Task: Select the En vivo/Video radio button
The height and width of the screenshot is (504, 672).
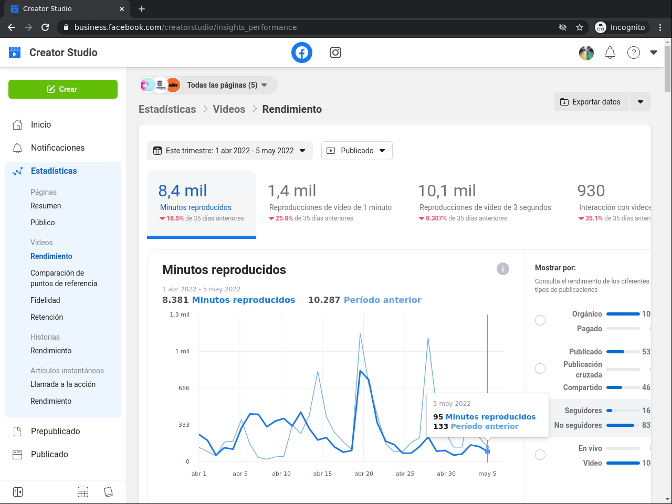Action: (x=540, y=455)
